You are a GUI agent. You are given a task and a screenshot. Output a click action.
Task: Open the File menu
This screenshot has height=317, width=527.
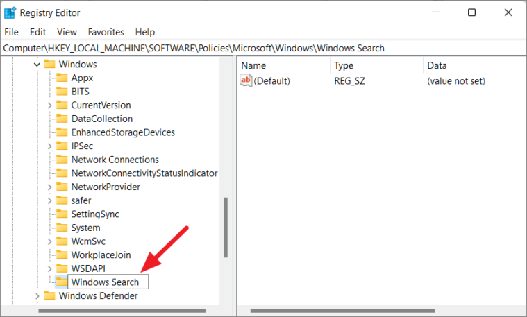tap(11, 32)
